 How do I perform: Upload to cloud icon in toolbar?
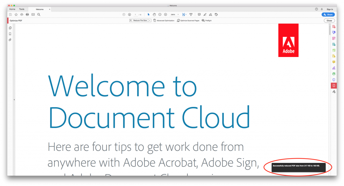point(22,14)
